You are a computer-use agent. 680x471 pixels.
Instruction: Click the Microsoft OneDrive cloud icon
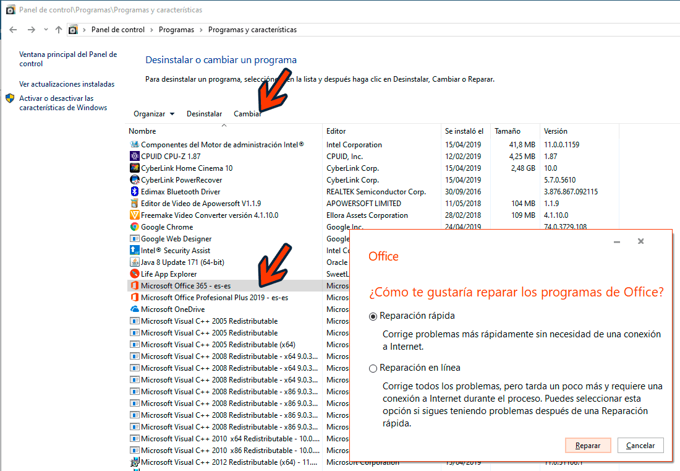(x=134, y=309)
